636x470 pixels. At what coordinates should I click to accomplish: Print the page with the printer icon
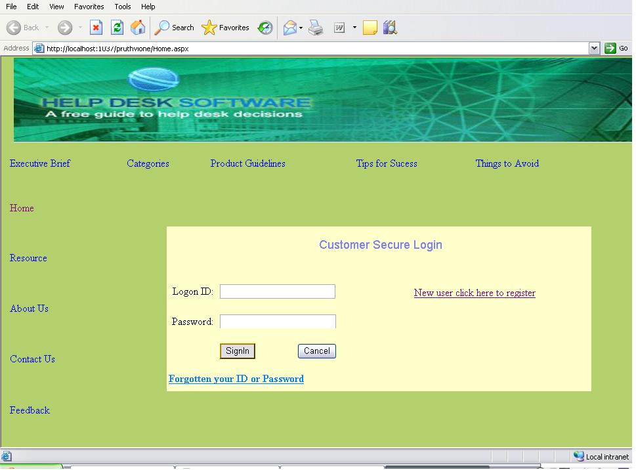coord(316,28)
